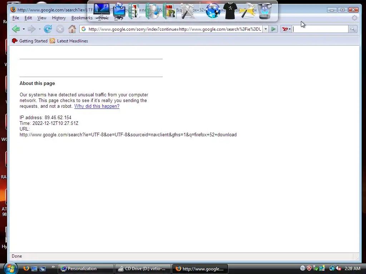The width and height of the screenshot is (366, 274).
Task: Select the "About this page" heading
Action: 37,83
